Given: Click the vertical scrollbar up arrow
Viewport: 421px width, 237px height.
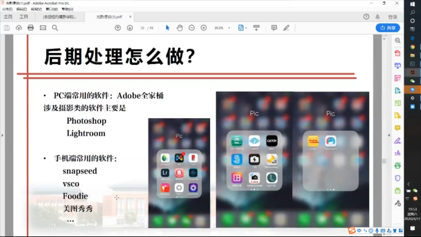Looking at the screenshot, I should [384, 38].
